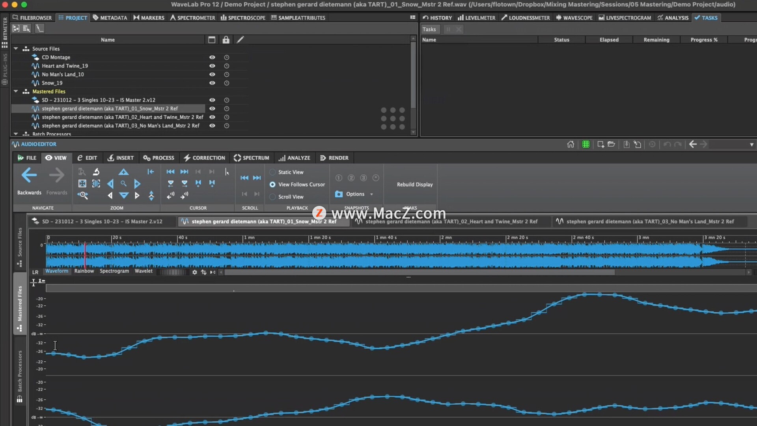Select the Scroll View radio button
The height and width of the screenshot is (426, 757).
coord(272,197)
